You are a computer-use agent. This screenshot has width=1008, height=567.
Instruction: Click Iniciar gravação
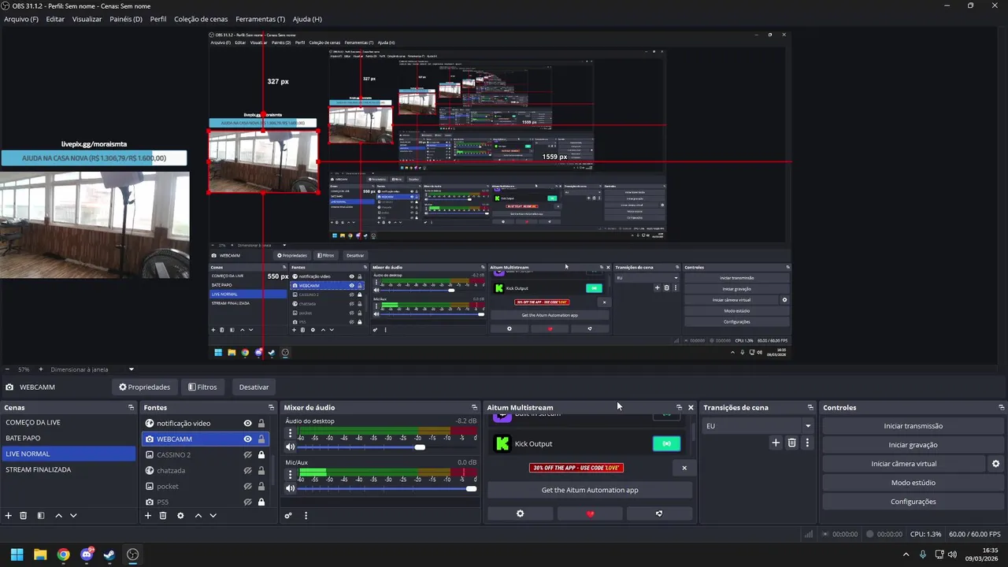click(913, 445)
